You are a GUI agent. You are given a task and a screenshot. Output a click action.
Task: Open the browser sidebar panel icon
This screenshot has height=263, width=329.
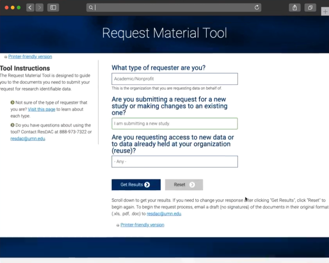click(53, 7)
